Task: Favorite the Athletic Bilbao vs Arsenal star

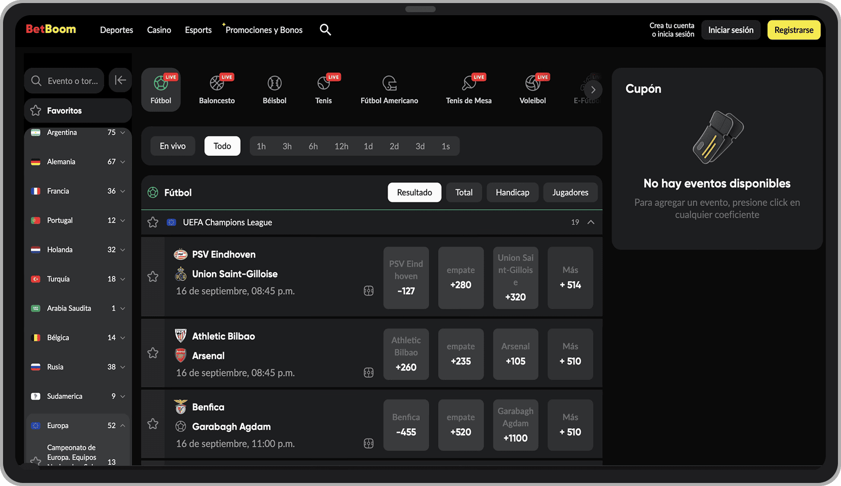Action: tap(152, 353)
